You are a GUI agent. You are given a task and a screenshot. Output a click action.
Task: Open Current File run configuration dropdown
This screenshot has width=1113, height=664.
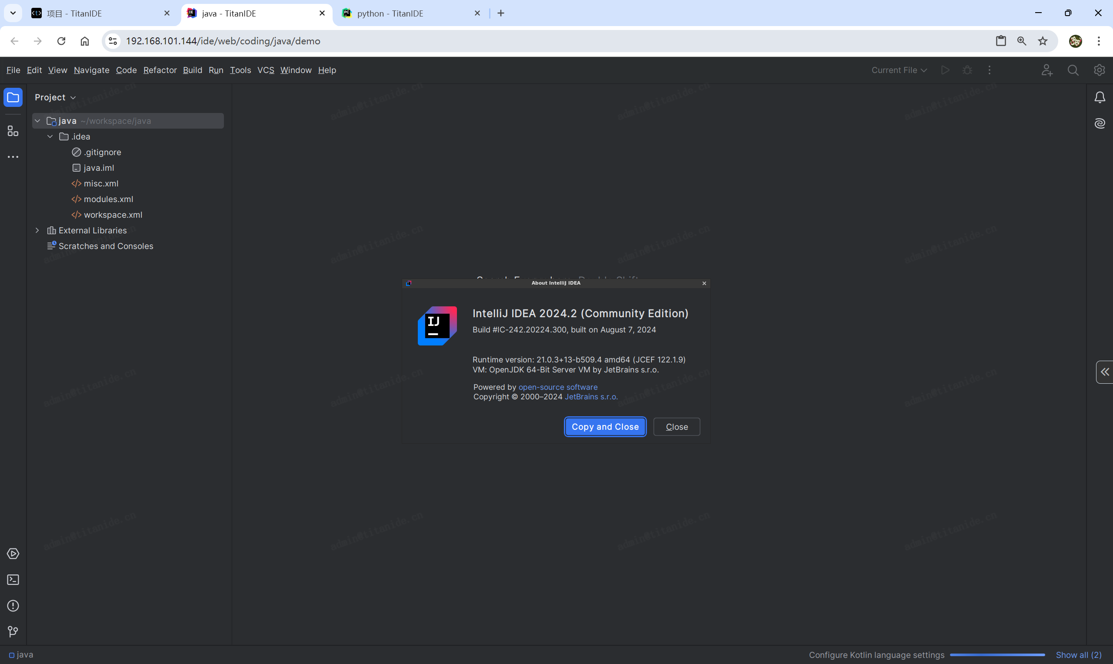point(899,70)
